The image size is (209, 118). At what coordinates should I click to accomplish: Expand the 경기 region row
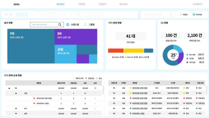pos(16,108)
